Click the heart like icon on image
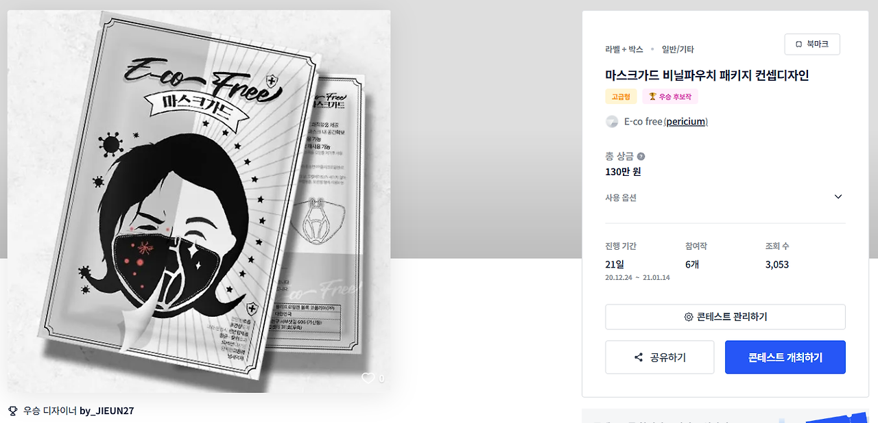878x423 pixels. [368, 378]
